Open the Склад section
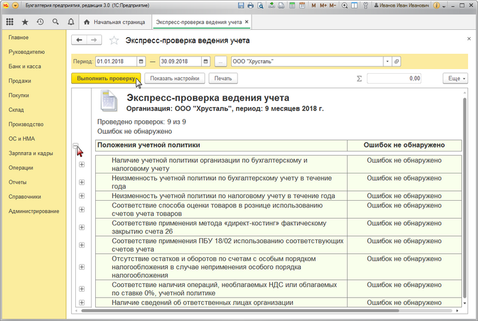Screen dimensions: 478x321 tap(16, 110)
